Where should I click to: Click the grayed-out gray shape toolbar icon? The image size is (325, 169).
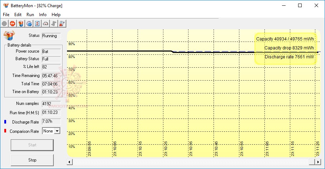click(54, 24)
